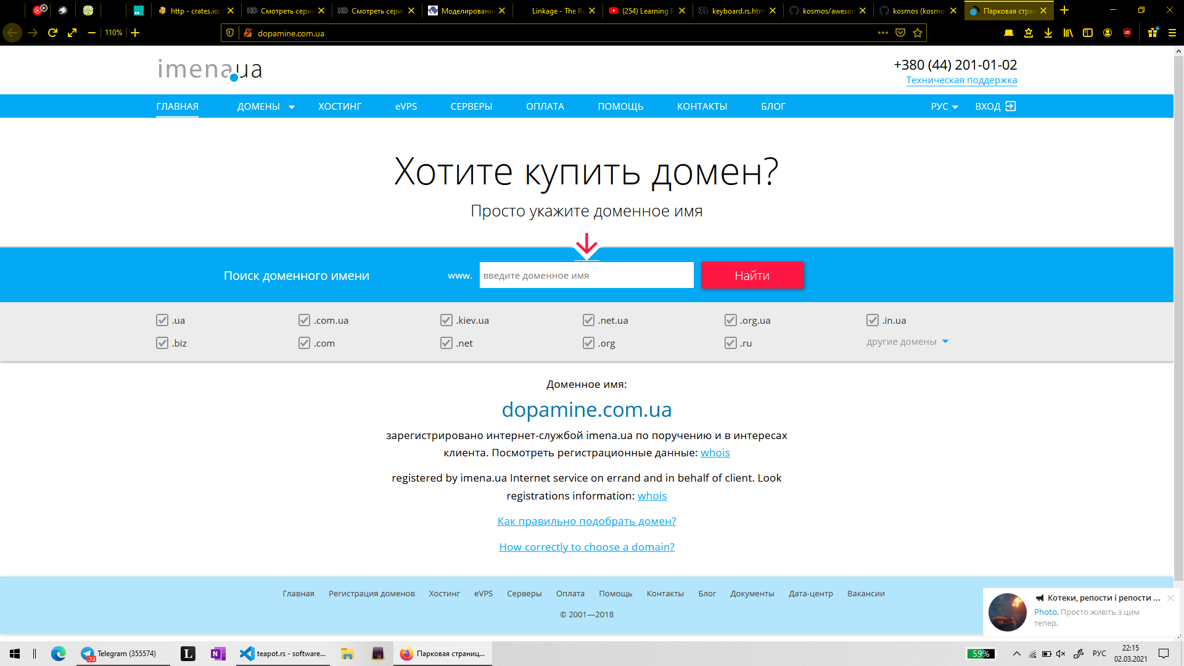The width and height of the screenshot is (1184, 666).
Task: Open tracking protection shield icon
Action: coord(230,33)
